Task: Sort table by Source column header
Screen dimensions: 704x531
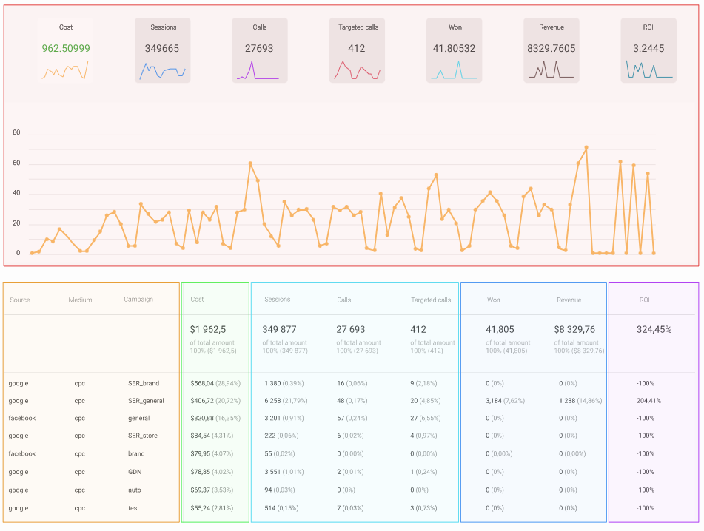Action: coord(20,300)
